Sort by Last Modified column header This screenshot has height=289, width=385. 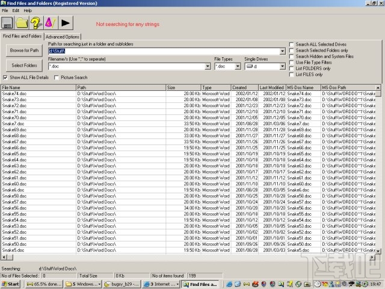[x=273, y=87]
